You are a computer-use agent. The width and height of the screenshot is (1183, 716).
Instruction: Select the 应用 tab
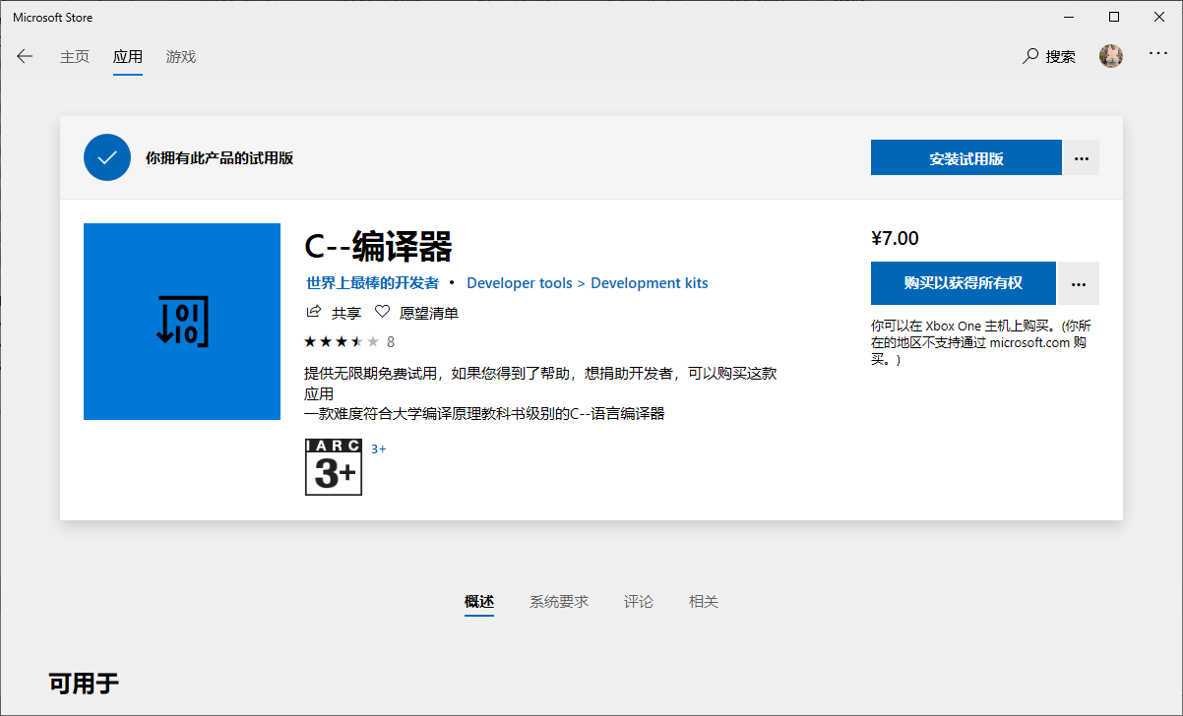[x=128, y=57]
